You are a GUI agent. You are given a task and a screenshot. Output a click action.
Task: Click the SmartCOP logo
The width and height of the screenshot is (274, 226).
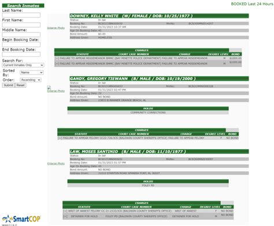(x=21, y=218)
